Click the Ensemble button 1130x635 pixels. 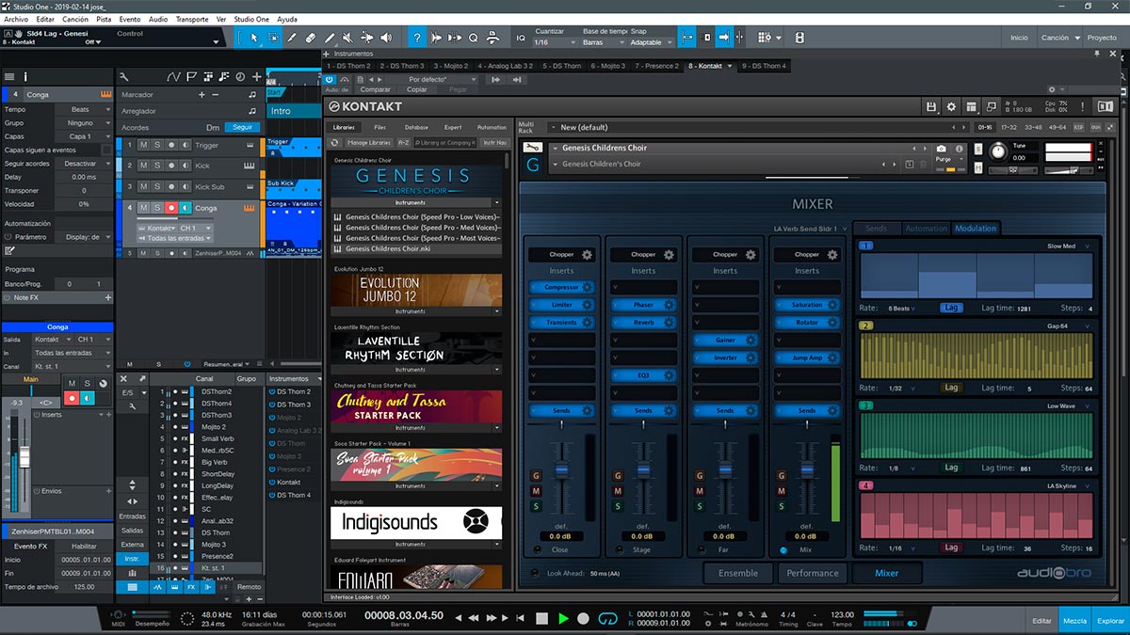(738, 573)
